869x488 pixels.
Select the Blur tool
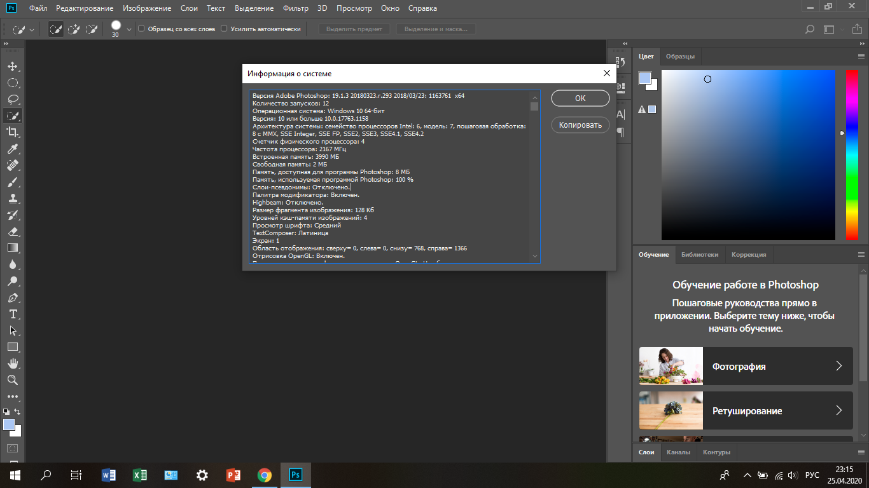[x=12, y=264]
